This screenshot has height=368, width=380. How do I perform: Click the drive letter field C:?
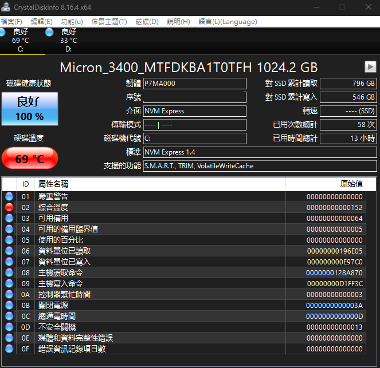(195, 139)
